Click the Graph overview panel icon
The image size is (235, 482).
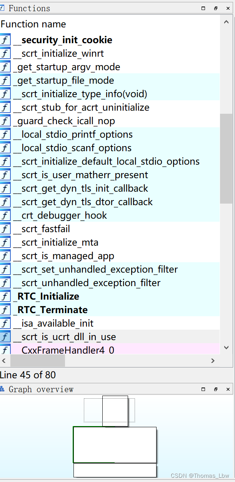pos(3,389)
